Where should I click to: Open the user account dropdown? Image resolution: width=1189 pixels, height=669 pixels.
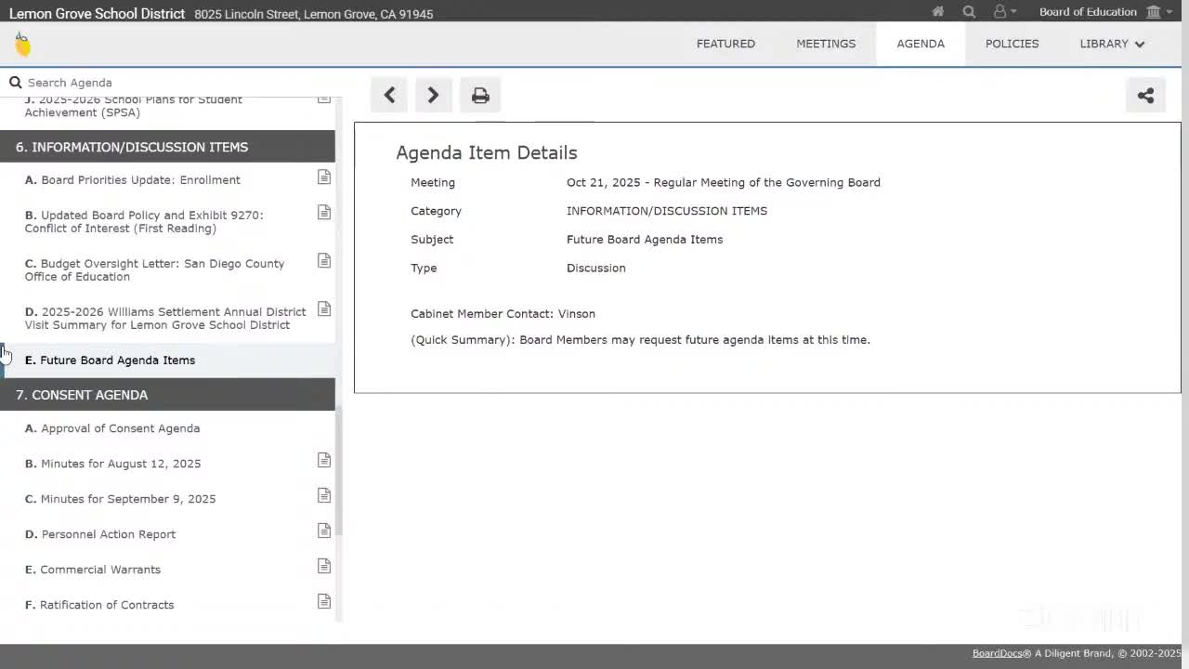[x=1004, y=12]
